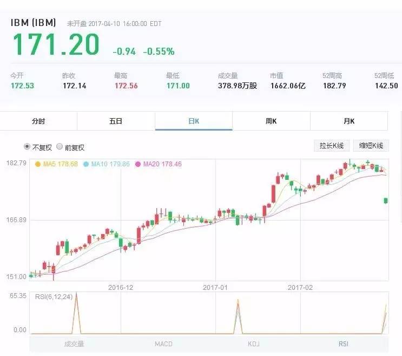402x356 pixels.
Task: Click the 2017-01 date axis label
Action: (x=215, y=288)
